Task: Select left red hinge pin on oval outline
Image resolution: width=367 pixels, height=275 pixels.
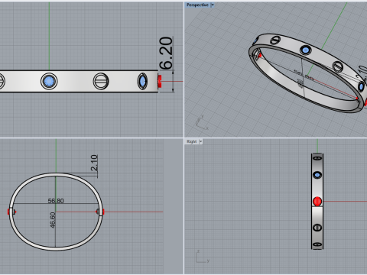Action: [x=8, y=212]
